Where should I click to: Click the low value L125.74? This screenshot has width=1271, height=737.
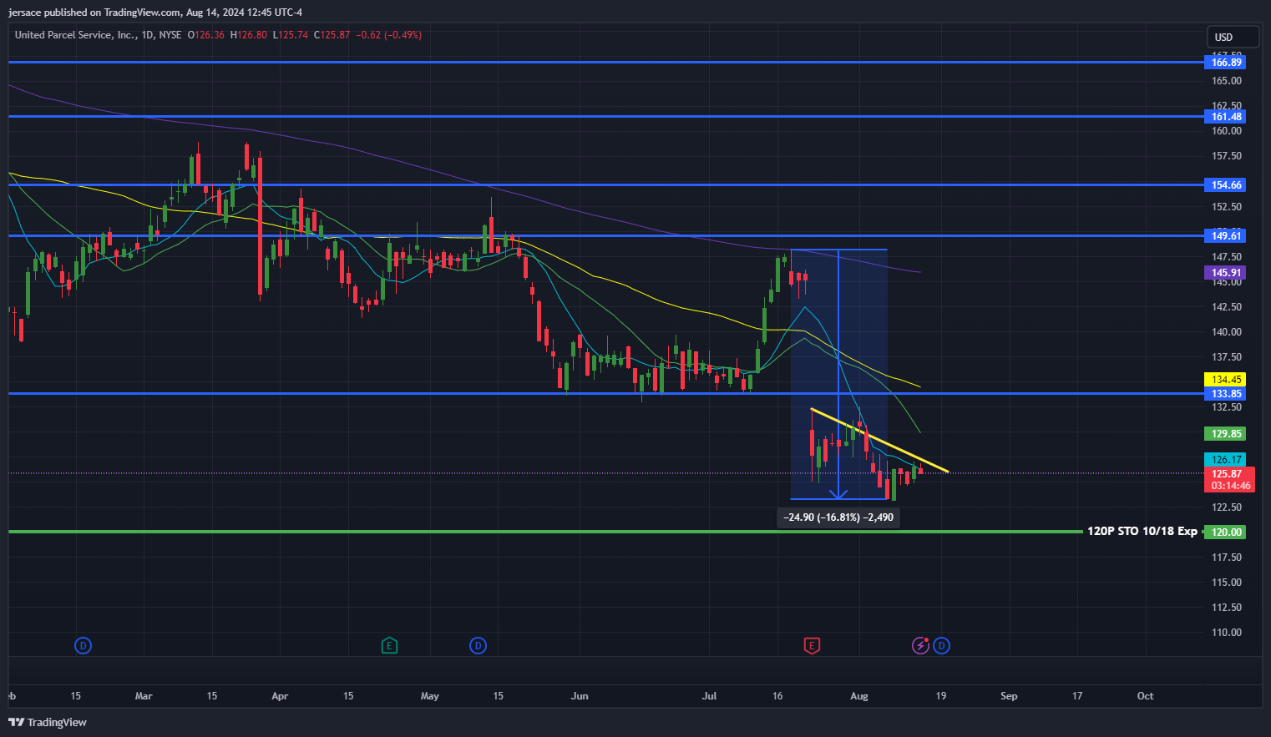point(291,35)
